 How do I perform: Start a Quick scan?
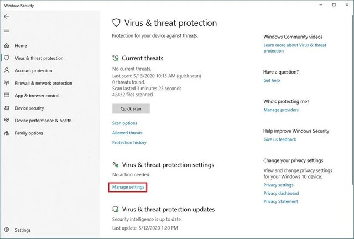coord(131,108)
